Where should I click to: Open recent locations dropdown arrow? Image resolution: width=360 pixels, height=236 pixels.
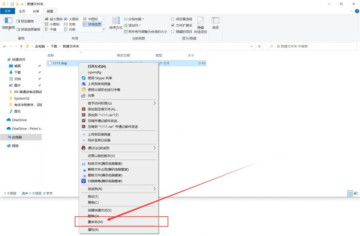click(16, 46)
